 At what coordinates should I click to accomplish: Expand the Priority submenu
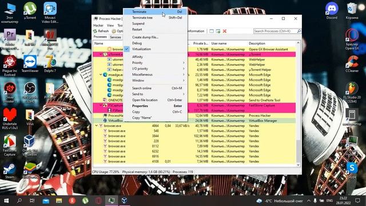coord(155,62)
